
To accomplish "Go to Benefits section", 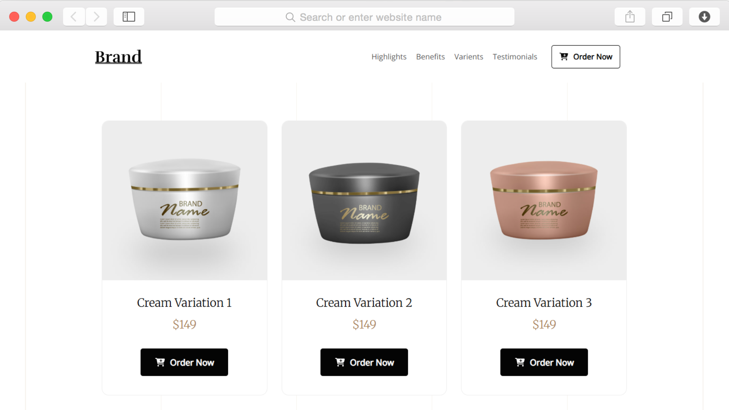I will 430,57.
